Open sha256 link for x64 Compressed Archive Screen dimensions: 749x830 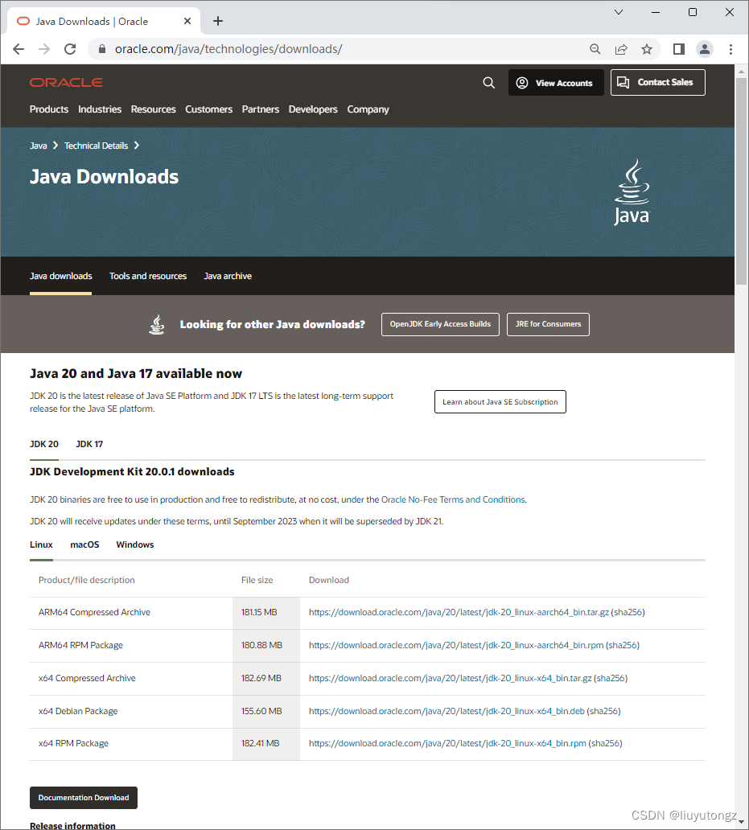(611, 678)
